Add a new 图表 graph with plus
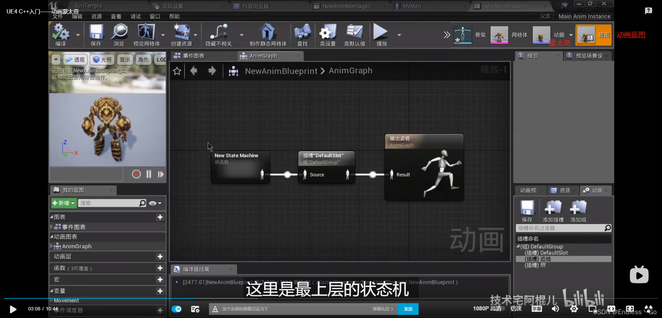 coord(160,217)
